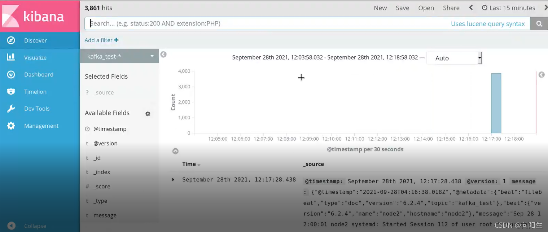548x232 pixels.
Task: Click the search magnifier button
Action: (539, 23)
